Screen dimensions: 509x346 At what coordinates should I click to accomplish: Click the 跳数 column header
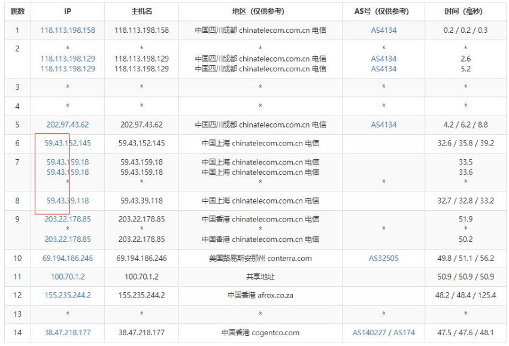(x=17, y=11)
